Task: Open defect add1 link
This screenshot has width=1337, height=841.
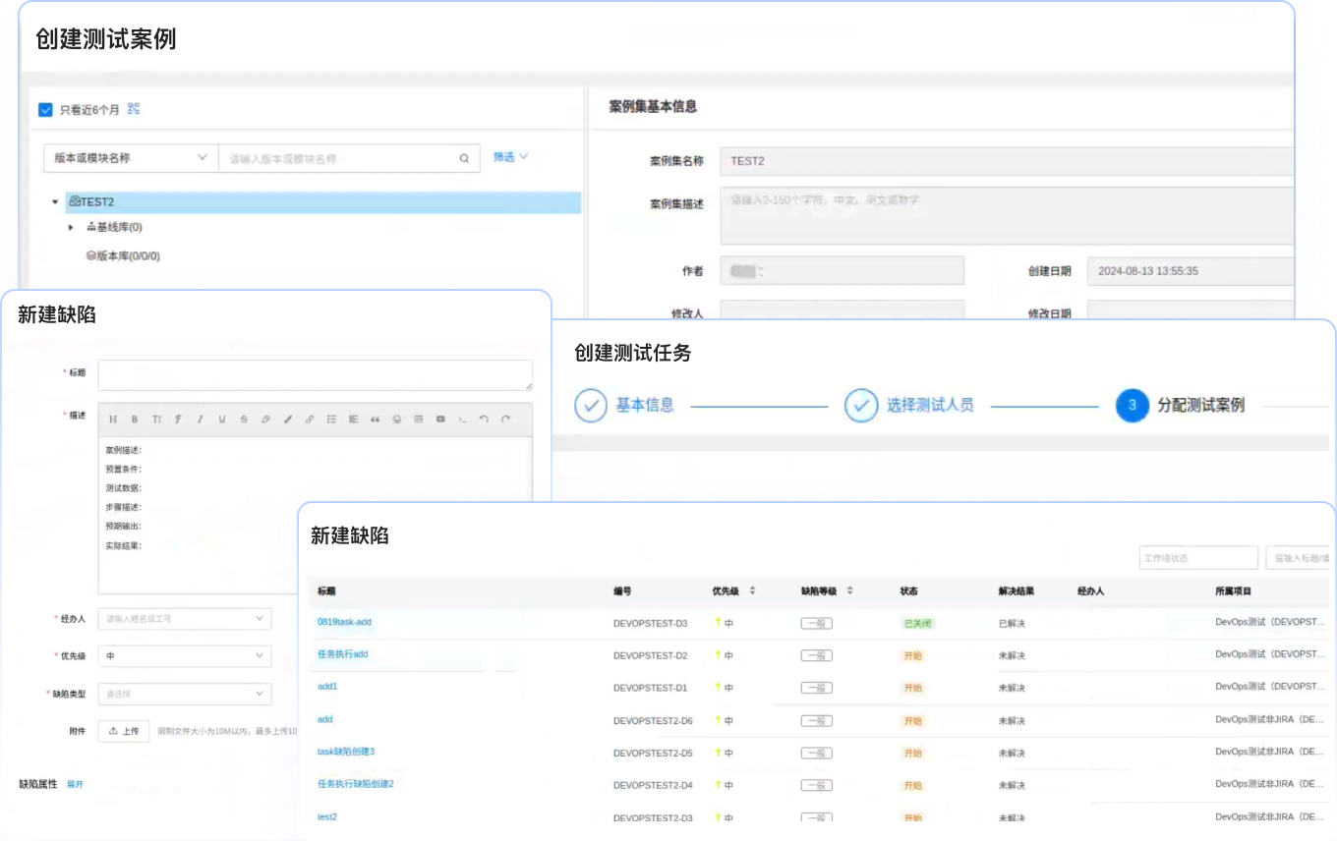Action: [x=327, y=687]
